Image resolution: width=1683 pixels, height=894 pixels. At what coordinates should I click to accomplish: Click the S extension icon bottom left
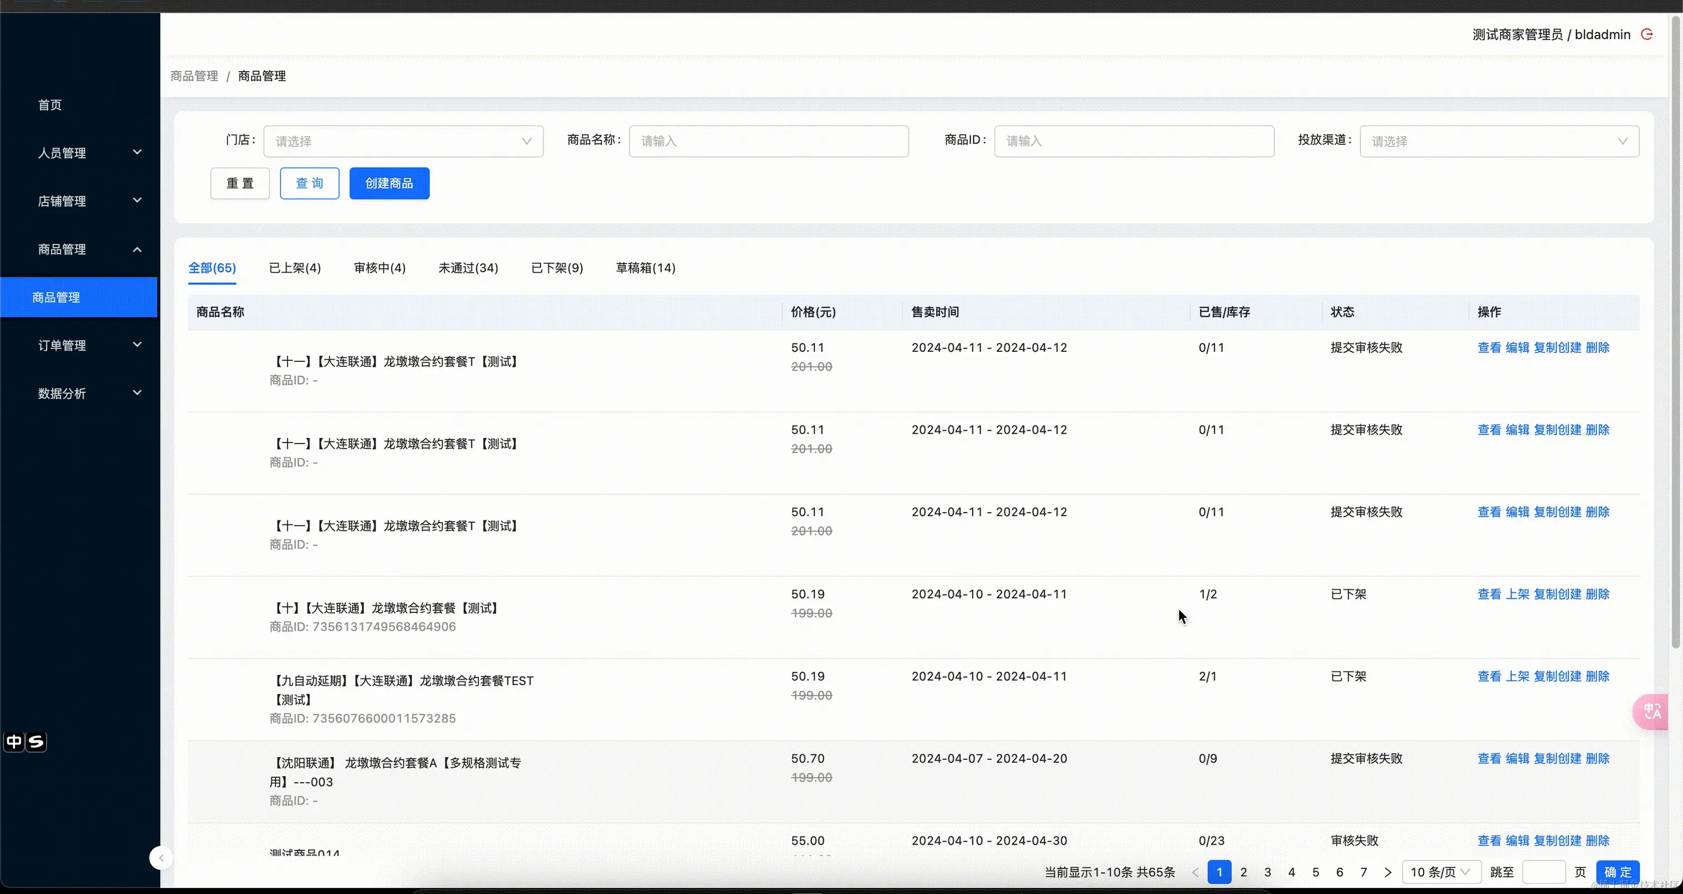pos(37,741)
